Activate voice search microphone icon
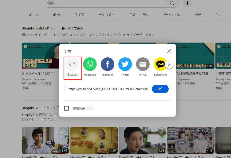Screen dimensions: 232x158 (x=187, y=3)
